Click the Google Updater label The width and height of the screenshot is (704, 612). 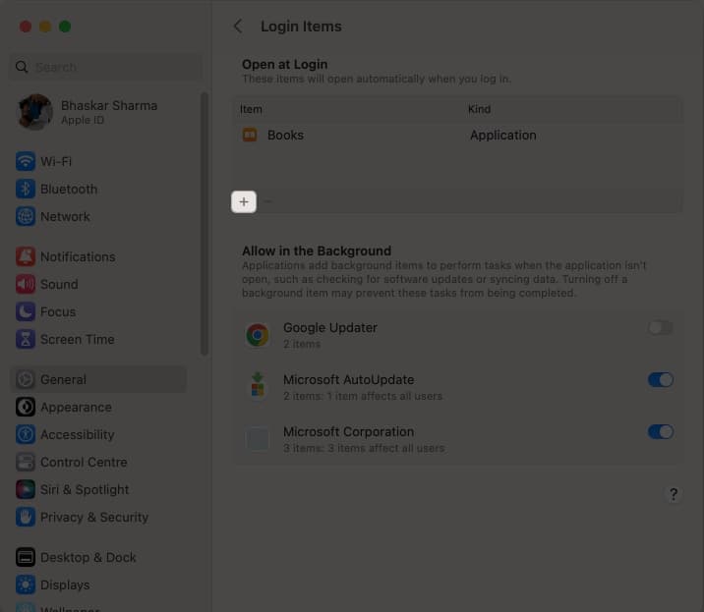pos(330,328)
